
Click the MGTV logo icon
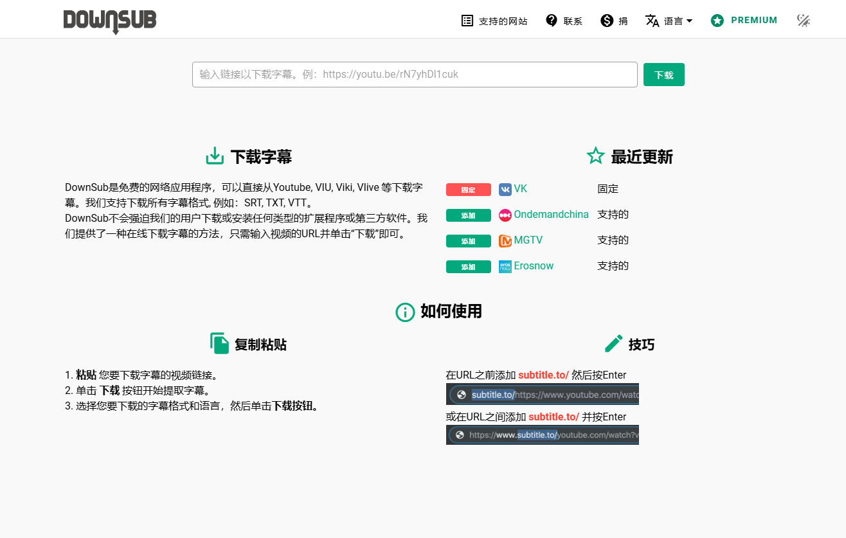tap(505, 240)
